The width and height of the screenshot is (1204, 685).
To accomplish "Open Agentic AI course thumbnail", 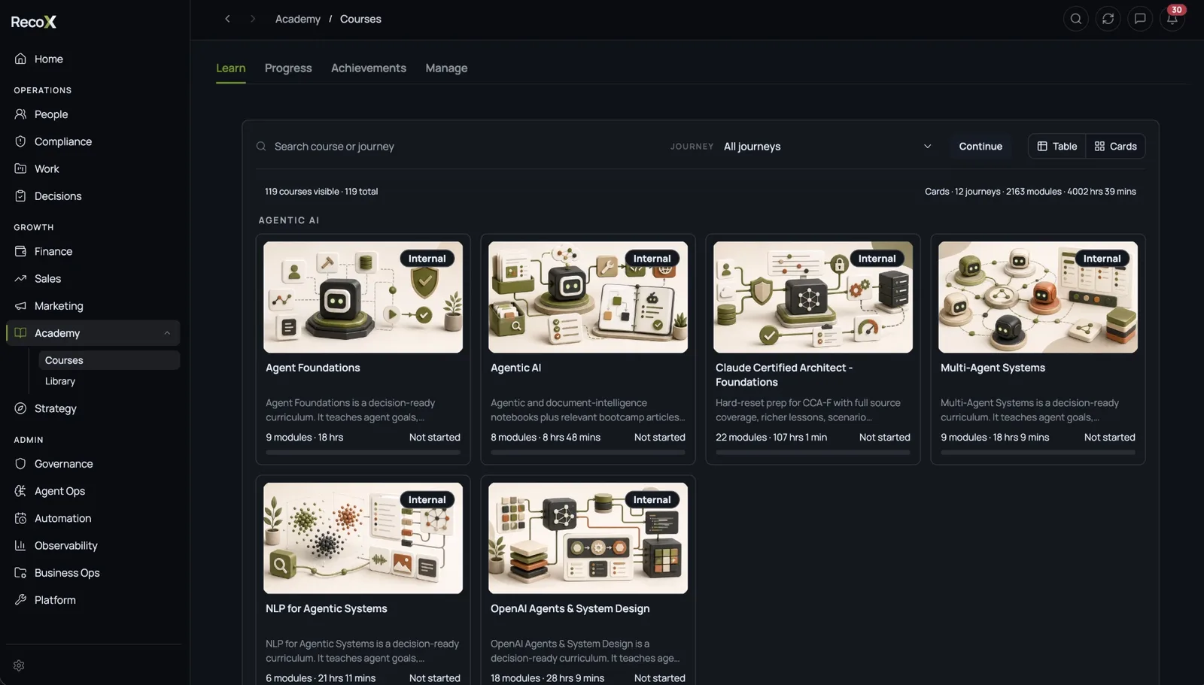I will (588, 297).
